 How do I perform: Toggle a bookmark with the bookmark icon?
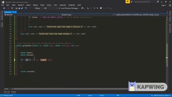click(101, 8)
